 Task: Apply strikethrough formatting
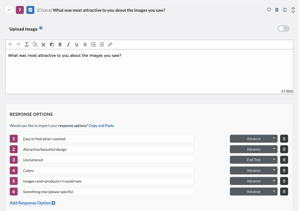85,44
